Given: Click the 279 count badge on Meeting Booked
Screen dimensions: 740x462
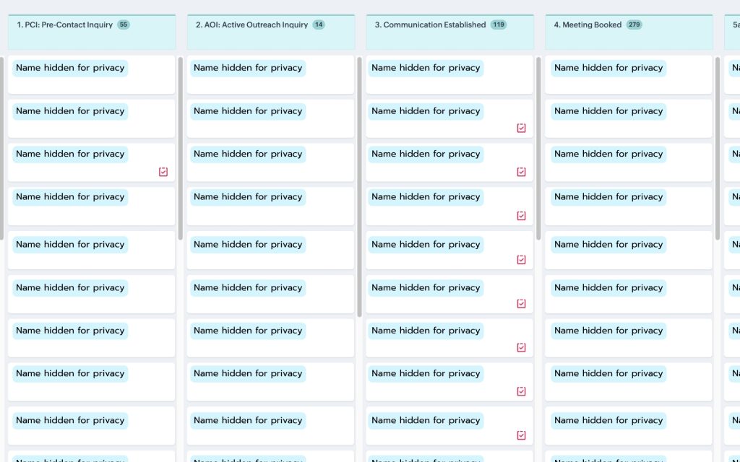Looking at the screenshot, I should [x=634, y=25].
